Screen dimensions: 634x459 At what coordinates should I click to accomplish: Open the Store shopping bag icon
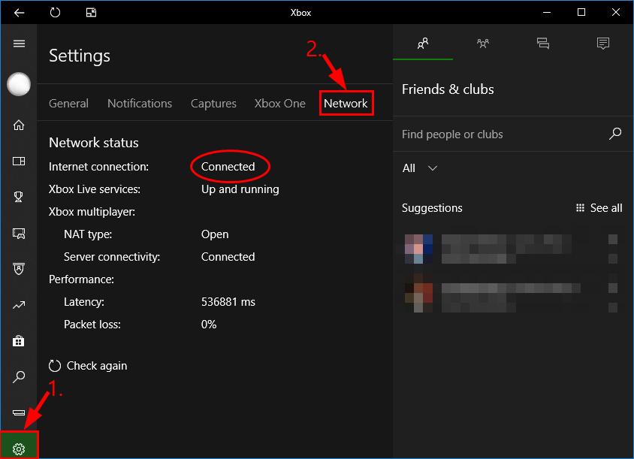click(x=19, y=341)
